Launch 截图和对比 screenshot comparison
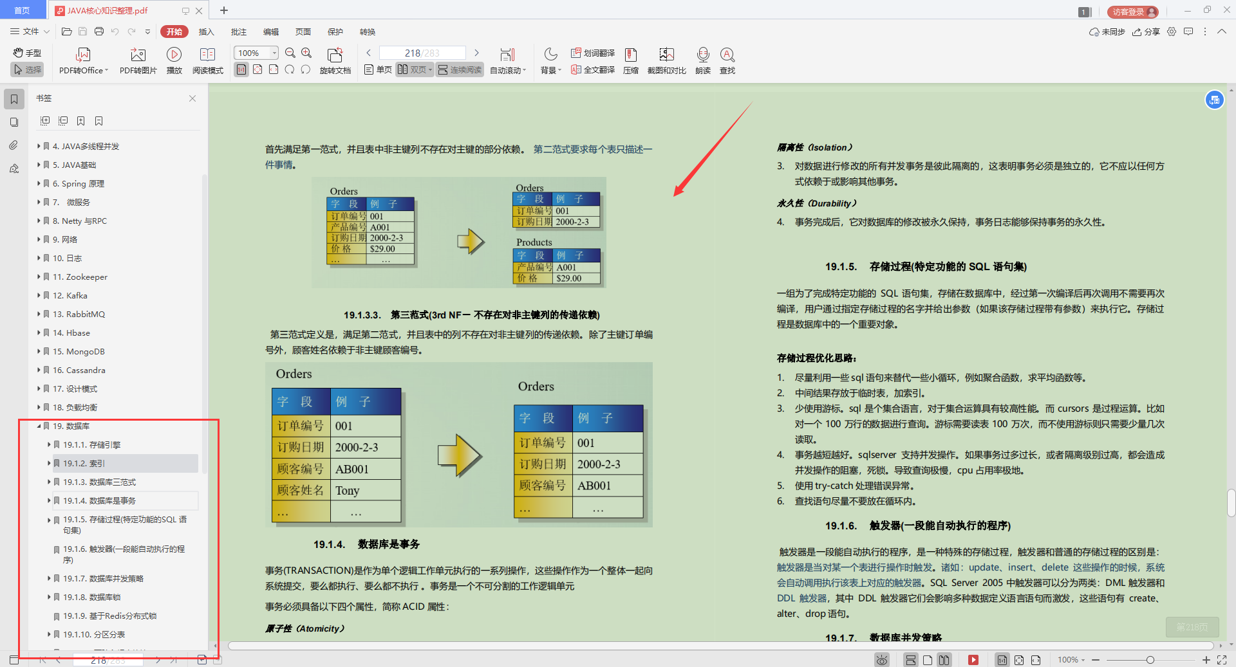The width and height of the screenshot is (1236, 667). [666, 60]
